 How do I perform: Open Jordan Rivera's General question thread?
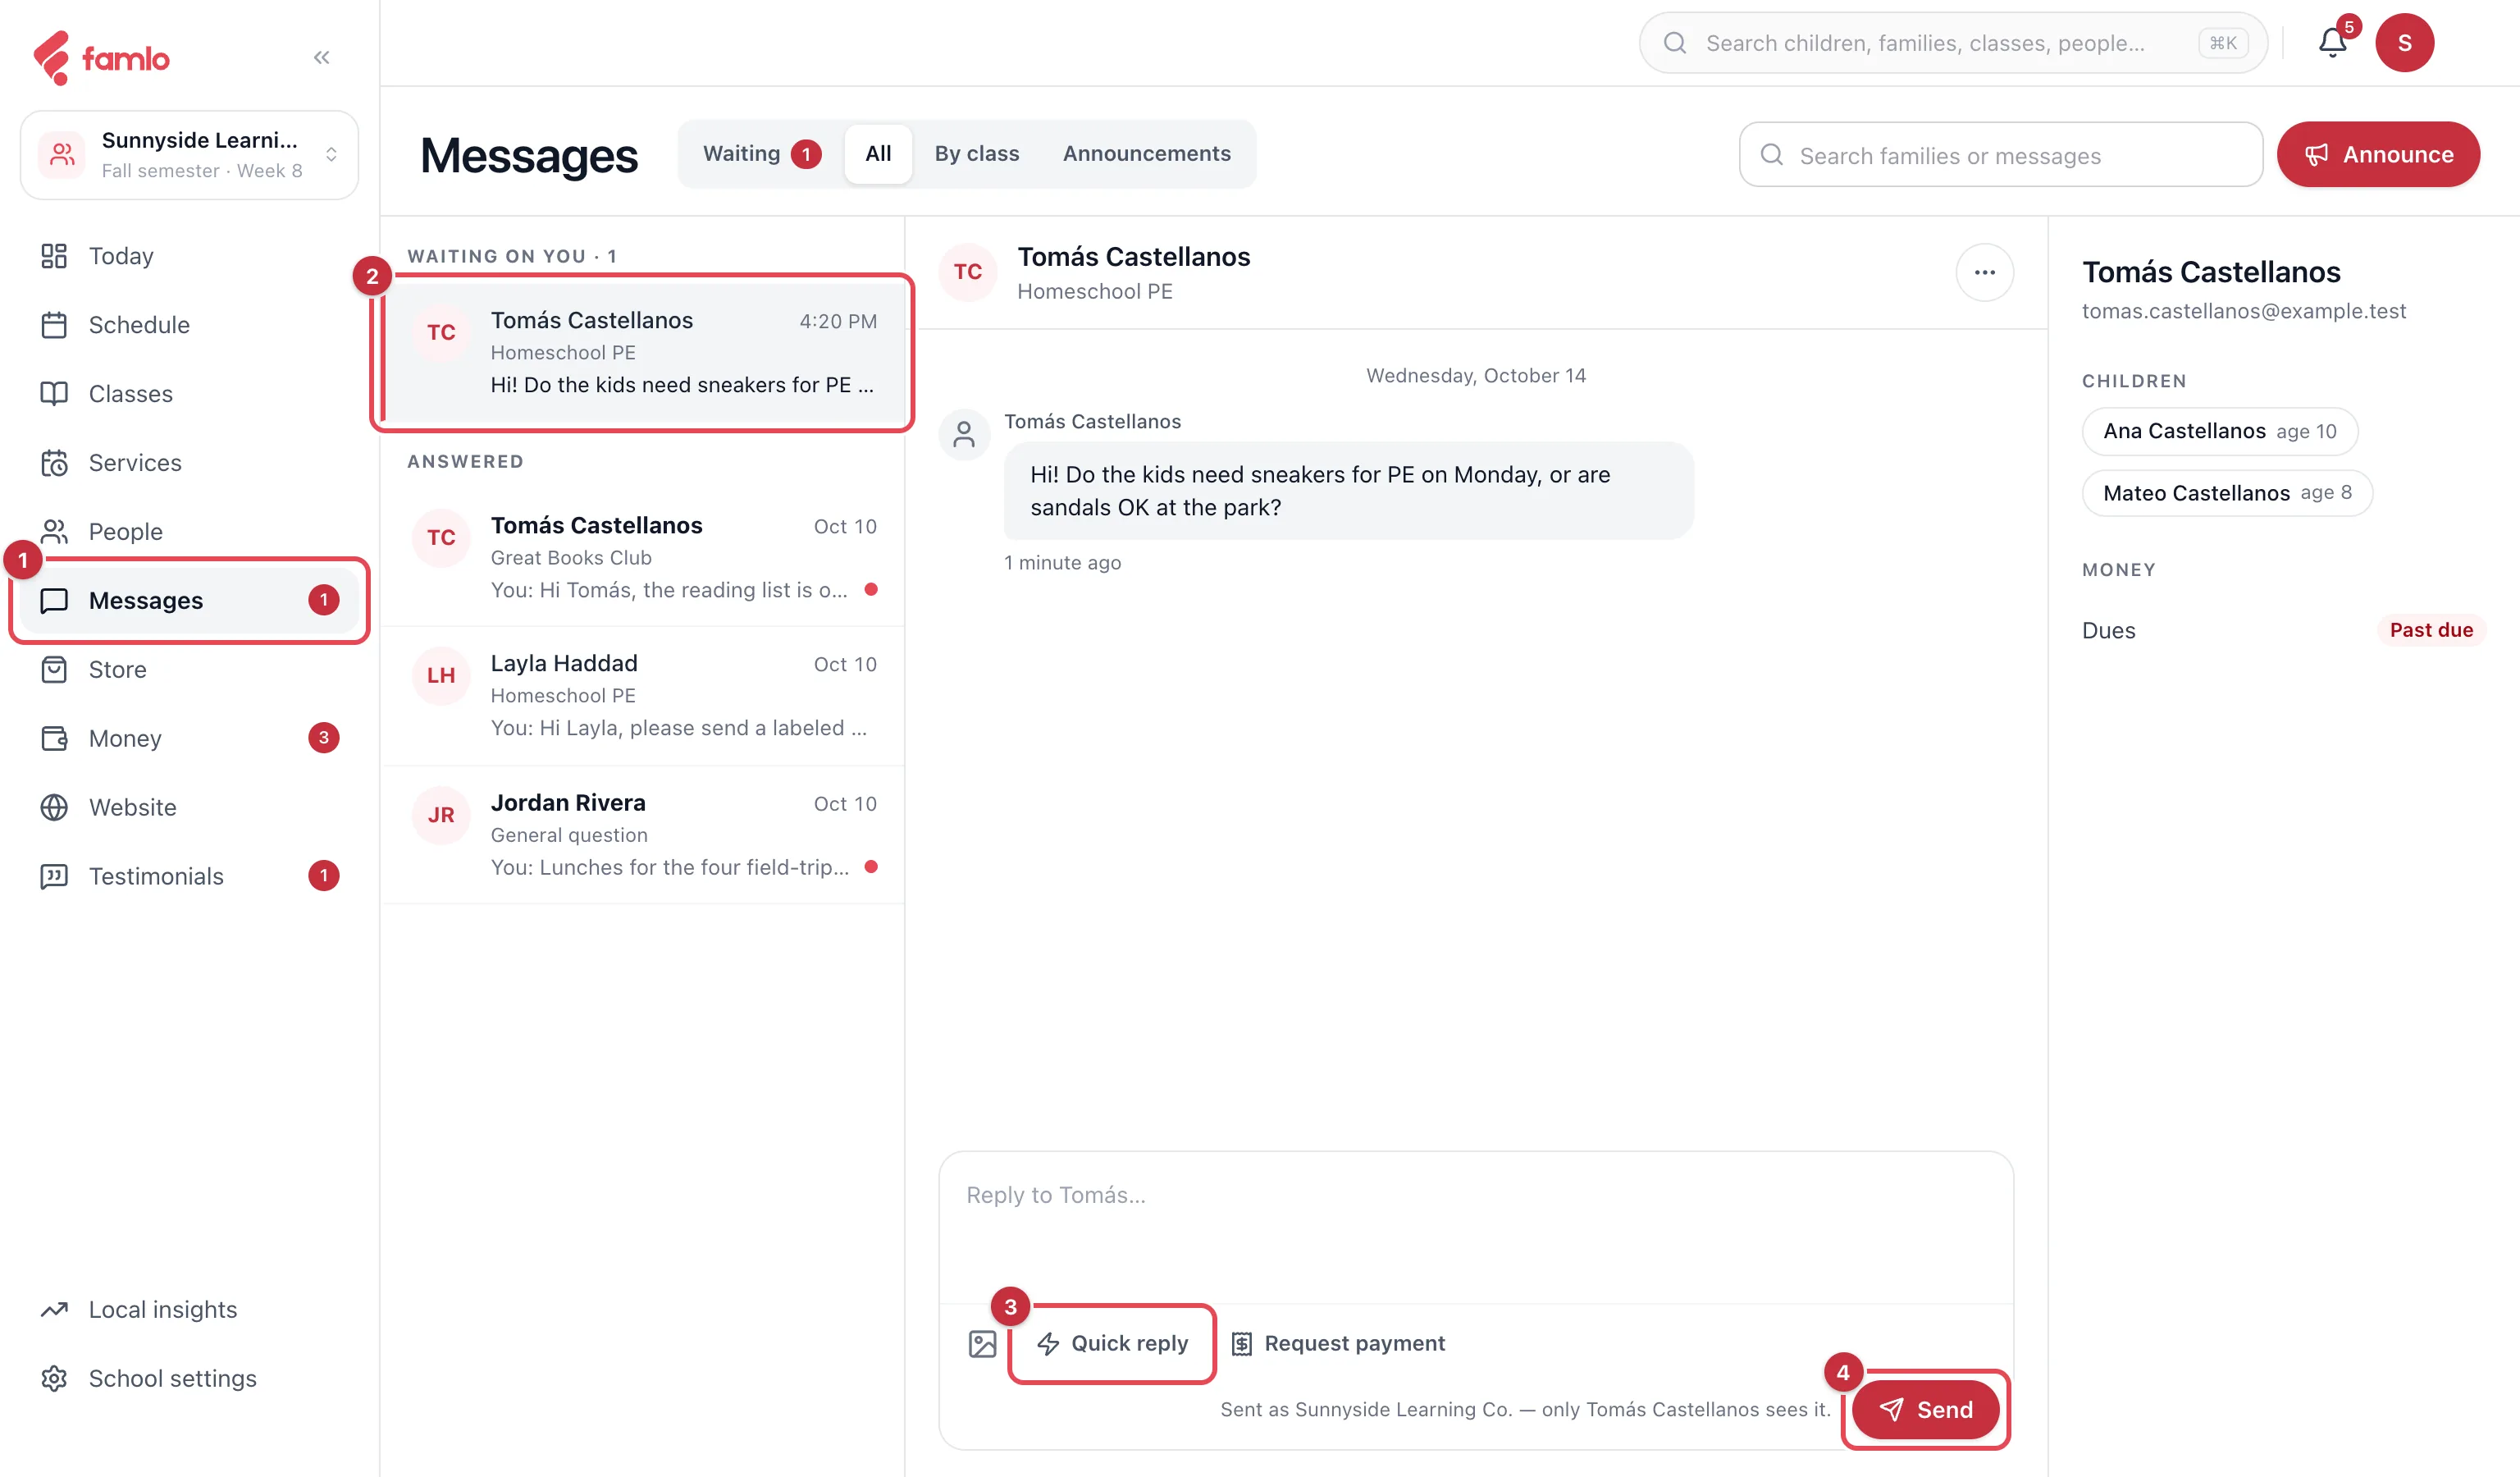(x=644, y=835)
